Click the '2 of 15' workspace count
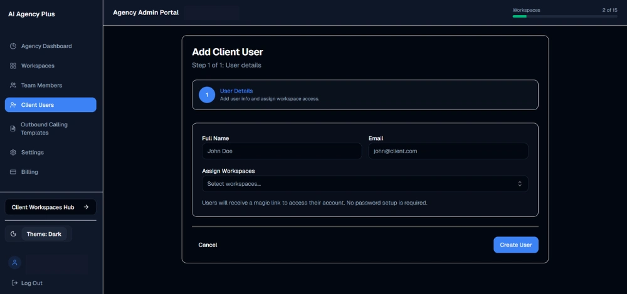The height and width of the screenshot is (294, 627). tap(610, 10)
